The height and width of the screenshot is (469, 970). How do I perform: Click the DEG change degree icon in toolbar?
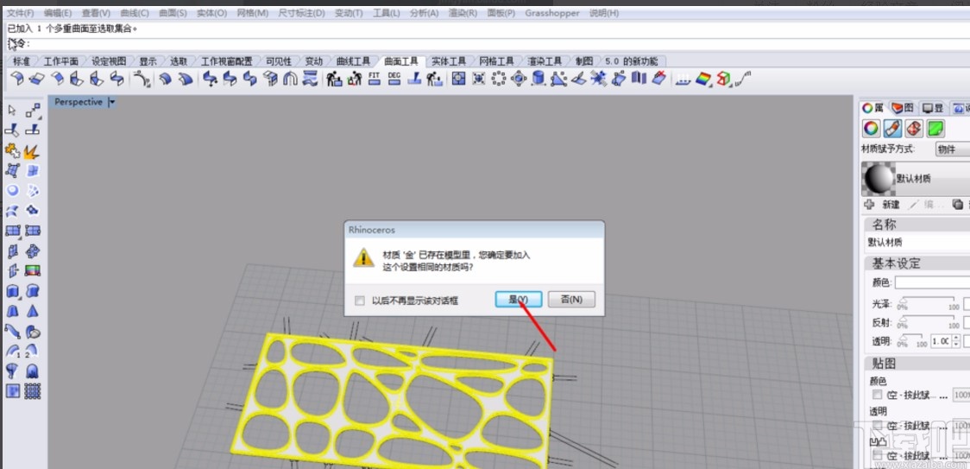click(394, 79)
